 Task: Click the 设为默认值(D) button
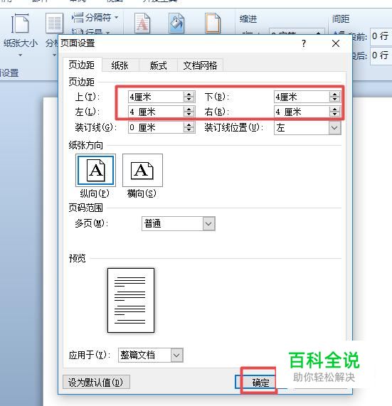(96, 382)
